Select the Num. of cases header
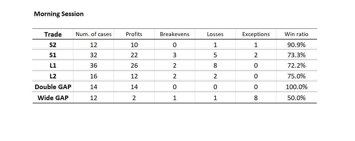 click(x=93, y=34)
